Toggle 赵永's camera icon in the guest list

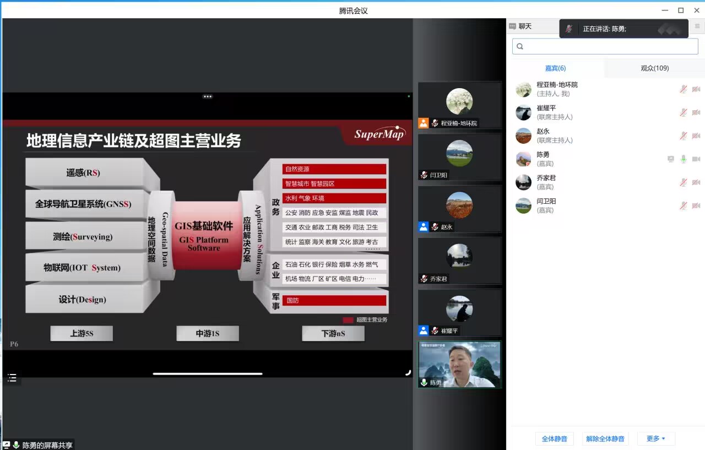696,135
